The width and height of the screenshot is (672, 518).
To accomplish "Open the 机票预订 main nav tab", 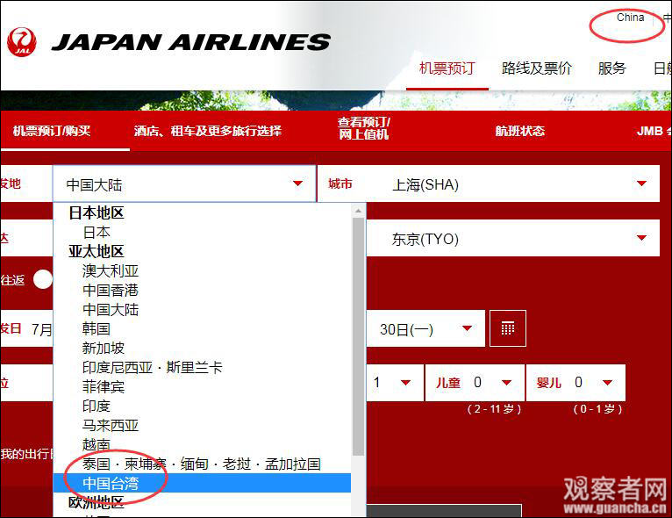I will (447, 68).
